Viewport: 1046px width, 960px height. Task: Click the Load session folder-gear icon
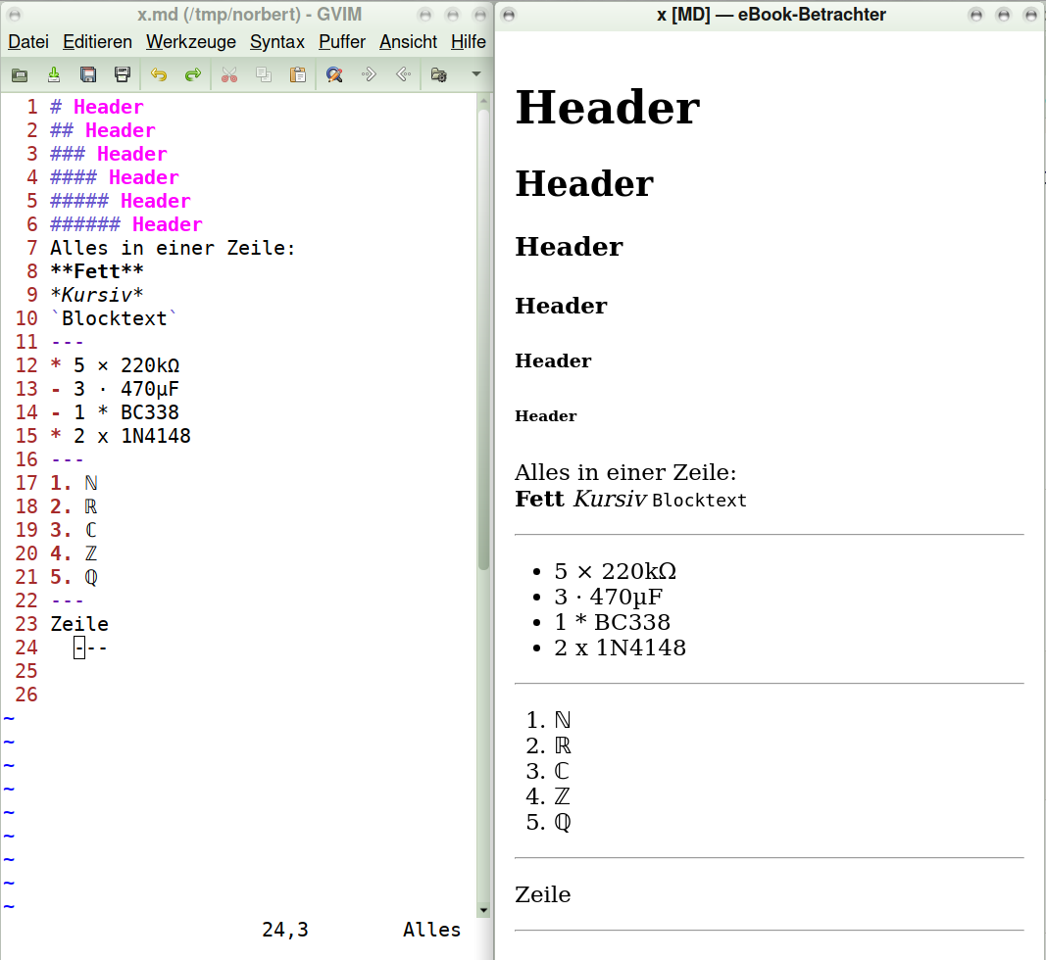[439, 74]
